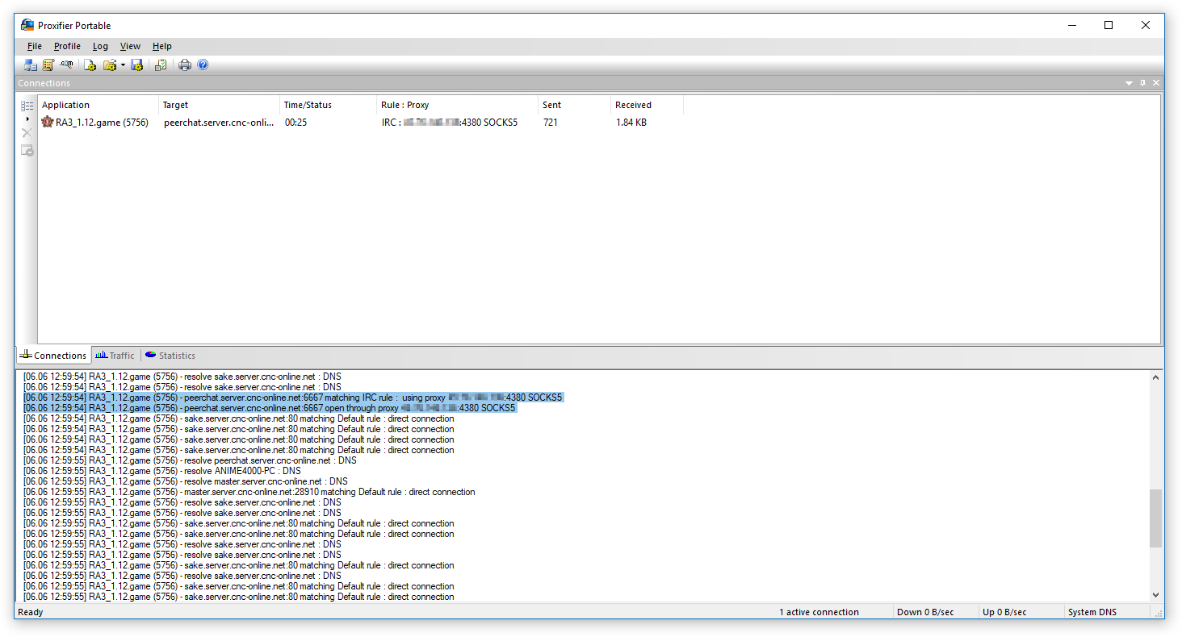The height and width of the screenshot is (637, 1182).
Task: Toggle auto-hide pin on Connections panel
Action: click(x=1142, y=83)
